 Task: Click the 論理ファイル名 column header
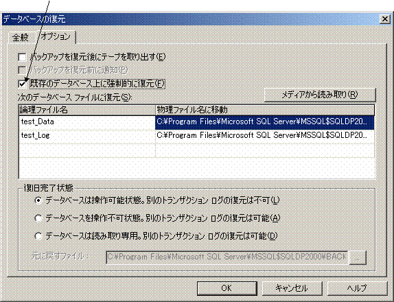87,110
